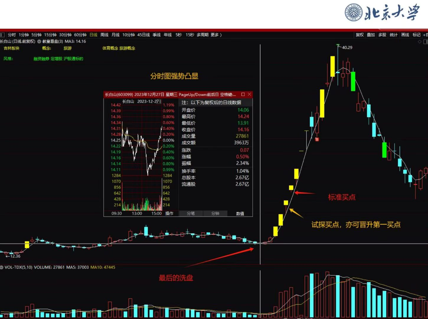
Task: Click the 旅游概念 concept link
Action: 127,48
